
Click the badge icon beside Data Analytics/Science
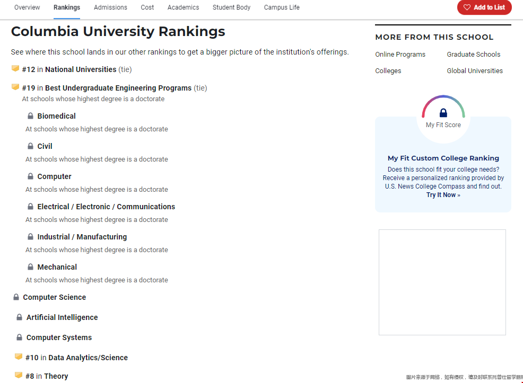coord(19,357)
